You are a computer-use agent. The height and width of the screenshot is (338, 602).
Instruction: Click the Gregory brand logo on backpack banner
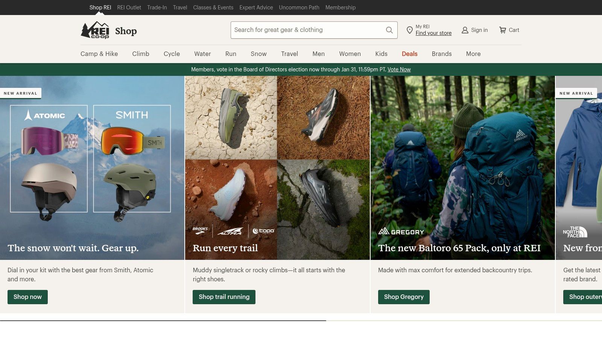click(x=401, y=232)
